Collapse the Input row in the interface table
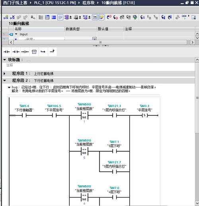Screen dimensions: 199x206 (16, 34)
